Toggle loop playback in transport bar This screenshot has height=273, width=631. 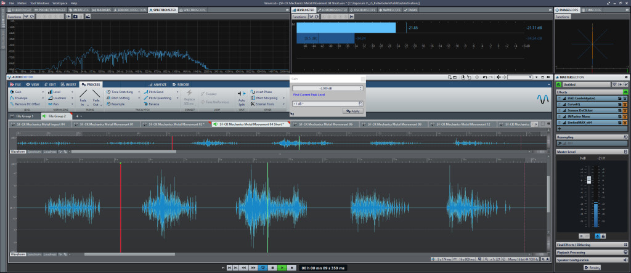[263, 267]
